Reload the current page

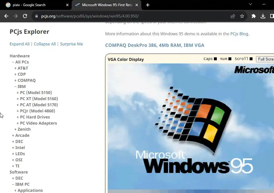point(25,16)
